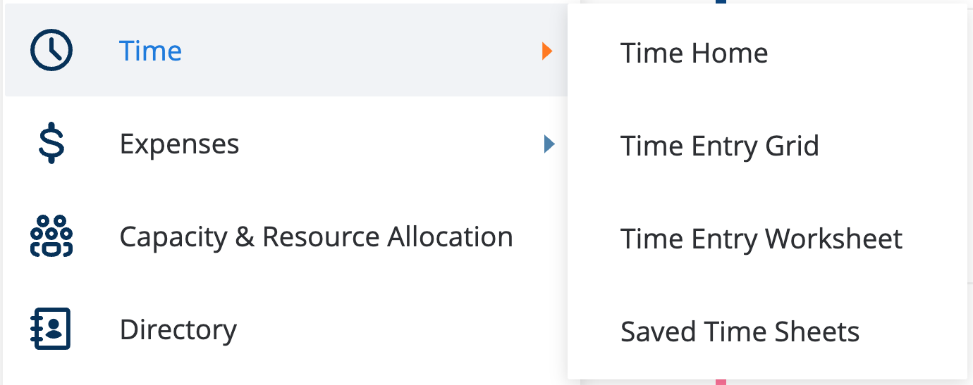Click the people group Capacity icon
The image size is (973, 385).
(51, 236)
